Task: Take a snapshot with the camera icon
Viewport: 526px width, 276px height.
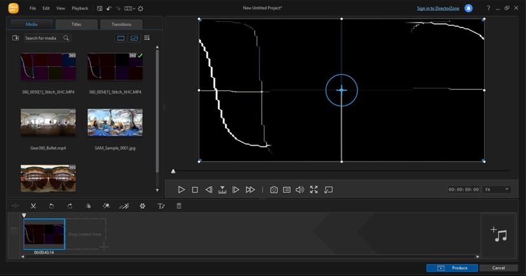Action: (x=274, y=190)
